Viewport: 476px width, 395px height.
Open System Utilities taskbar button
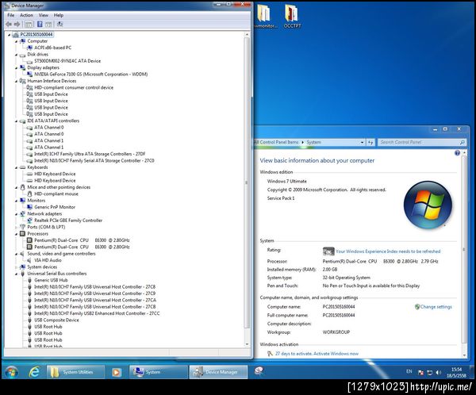pos(76,372)
